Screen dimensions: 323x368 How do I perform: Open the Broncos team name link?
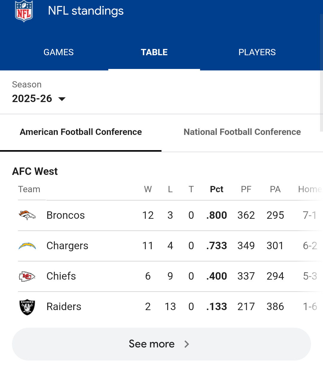click(65, 215)
